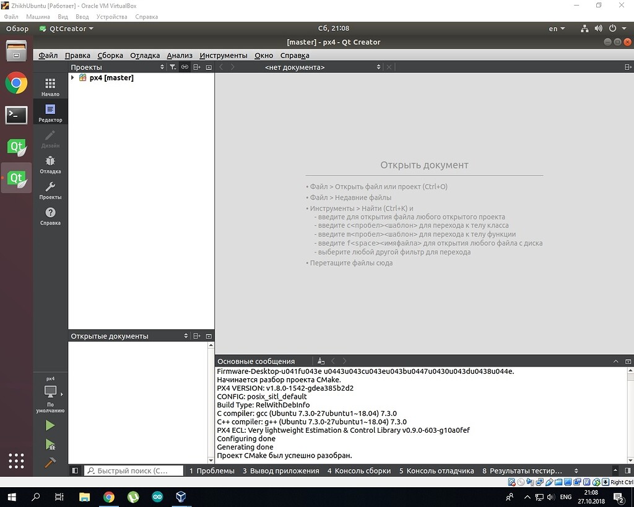This screenshot has height=507, width=634.
Task: Click the Обзор activities button
Action: tap(17, 28)
